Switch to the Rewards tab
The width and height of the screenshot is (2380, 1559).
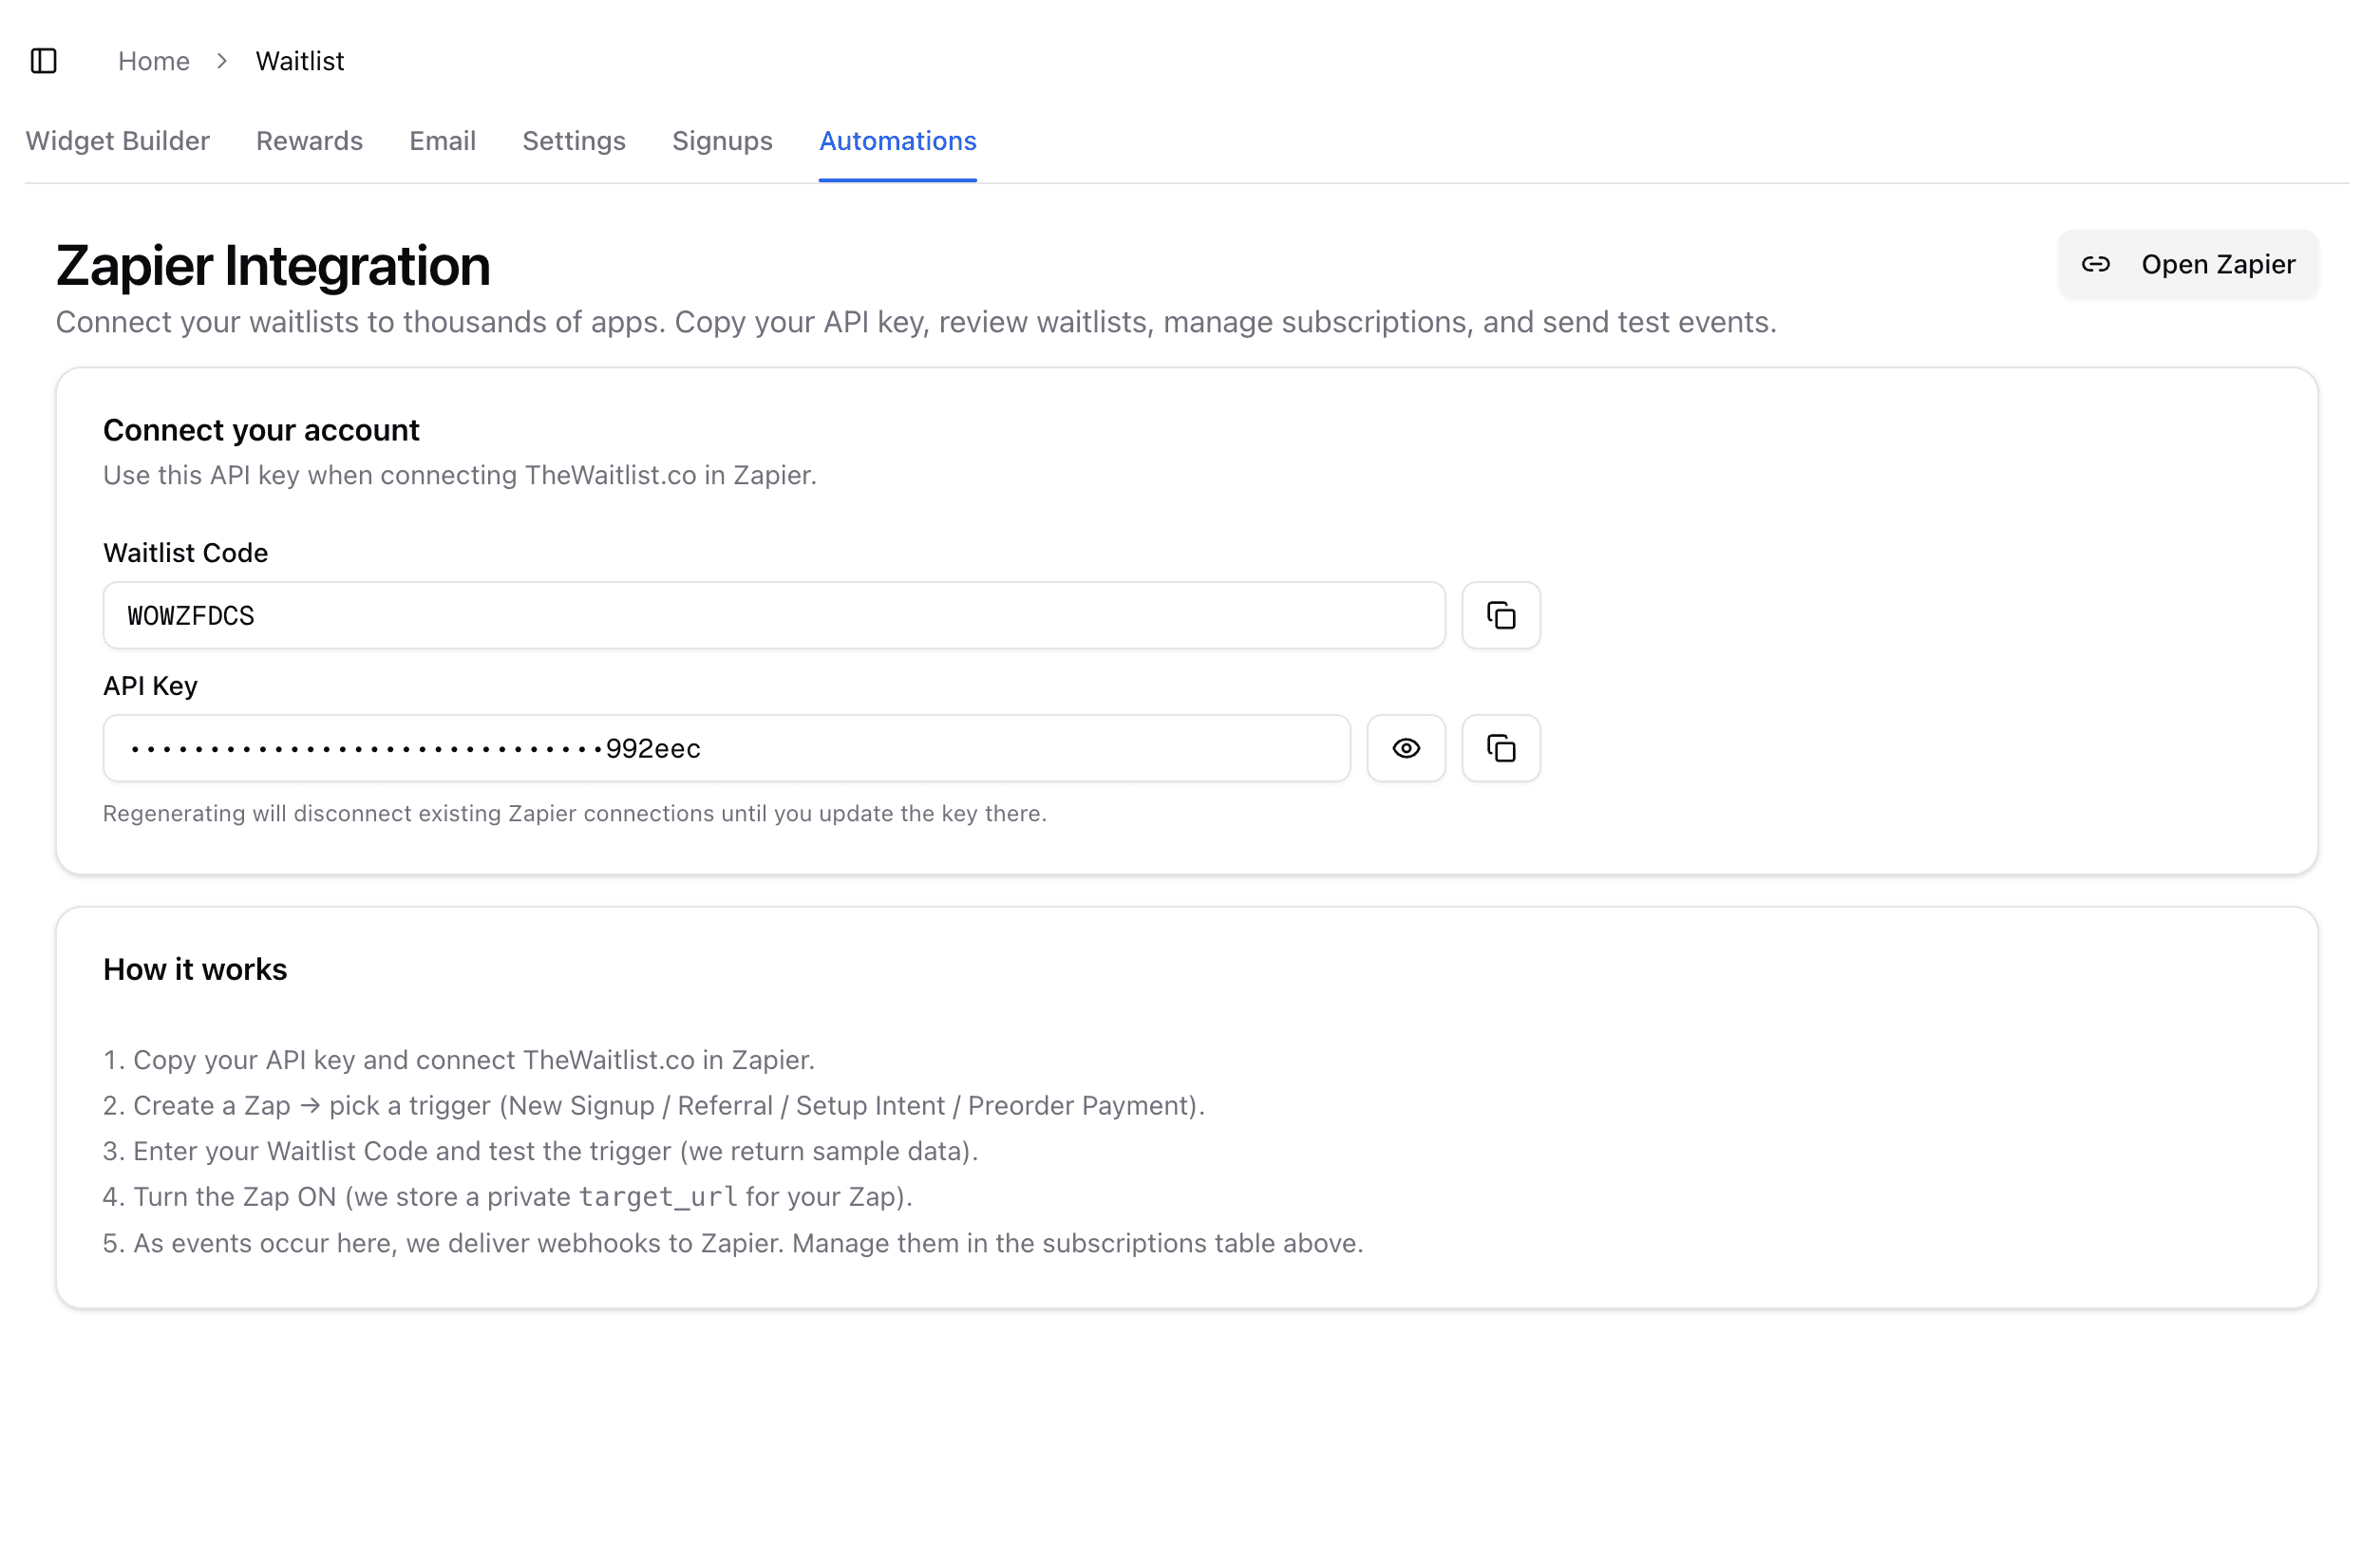(x=309, y=141)
